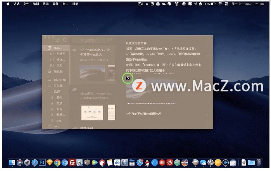Select the 欢迎 tag
271x171 pixels.
(x=56, y=92)
